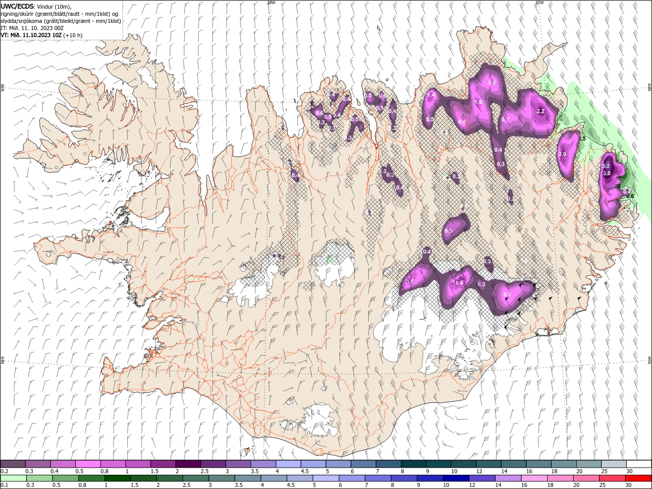Click the 20W longitude label
This screenshot has width=652, height=489.
tap(270, 3)
